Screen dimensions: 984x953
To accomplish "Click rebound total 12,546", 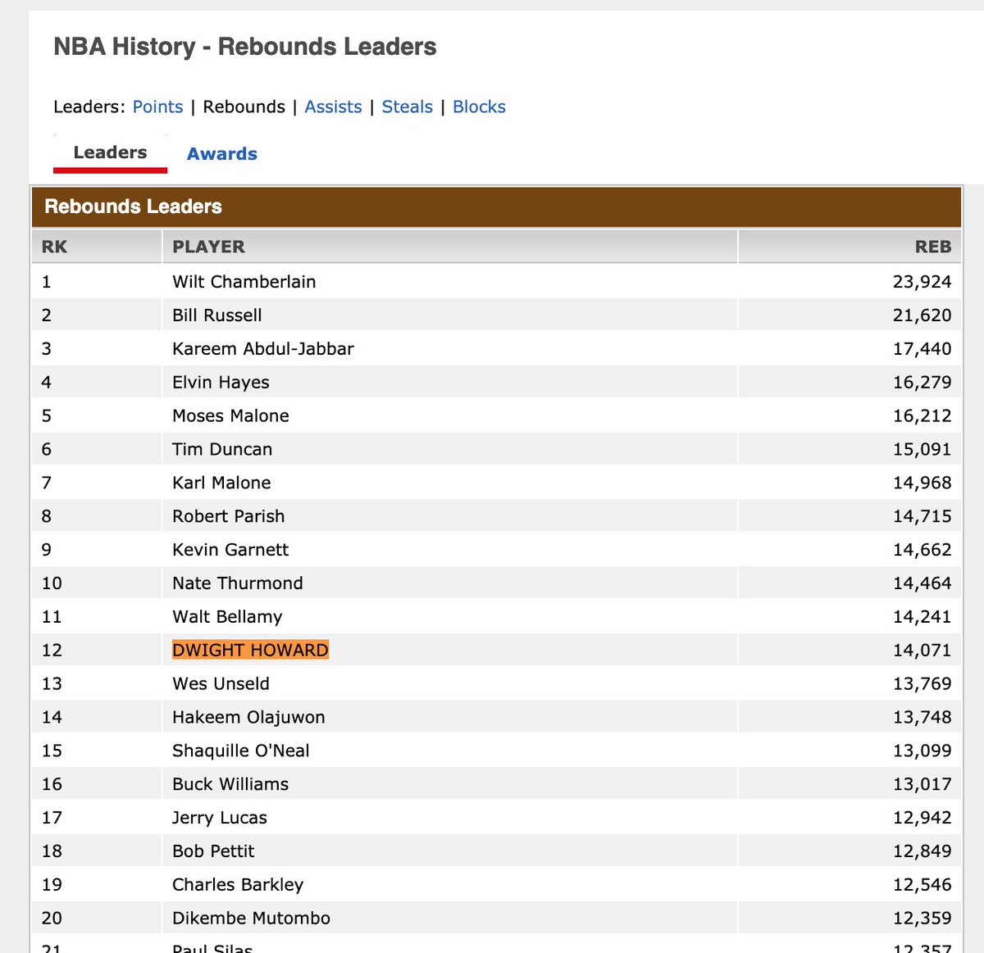I will (922, 885).
